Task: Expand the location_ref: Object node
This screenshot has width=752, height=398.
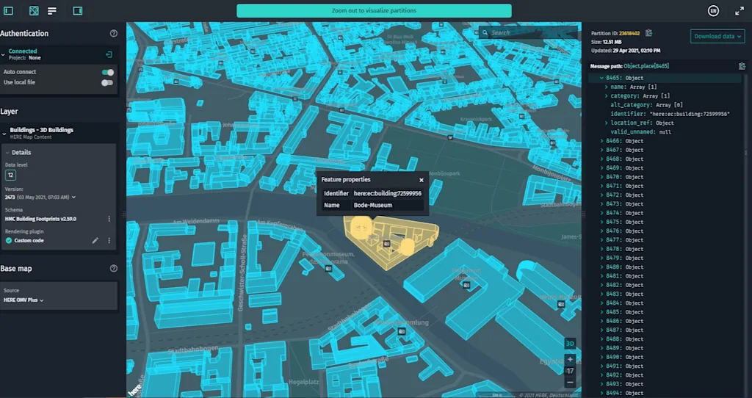Action: point(607,123)
